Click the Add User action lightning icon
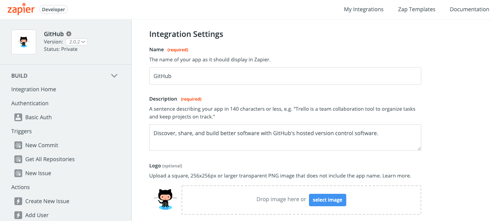492x221 pixels. click(x=18, y=215)
